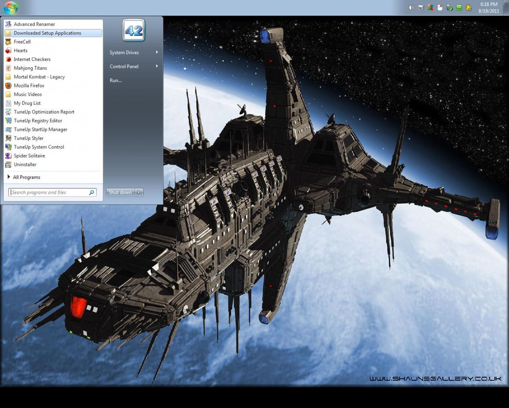Launch TuneUp Styler

pos(53,138)
